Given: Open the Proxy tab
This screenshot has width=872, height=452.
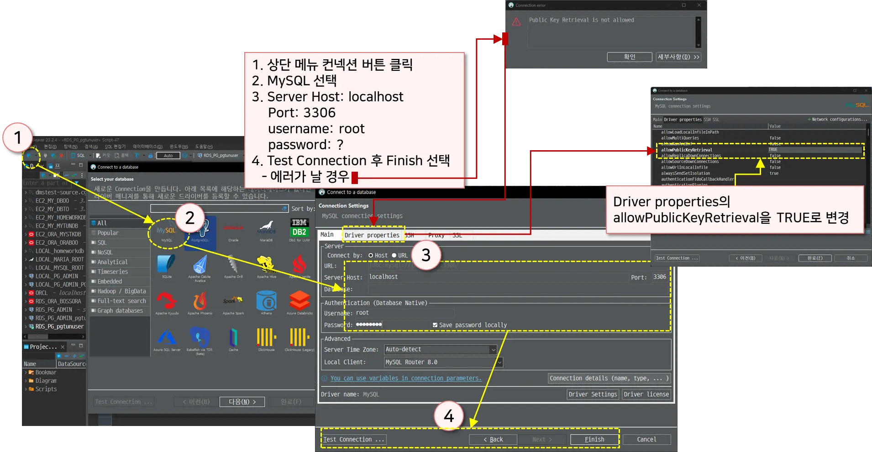Looking at the screenshot, I should pos(436,236).
